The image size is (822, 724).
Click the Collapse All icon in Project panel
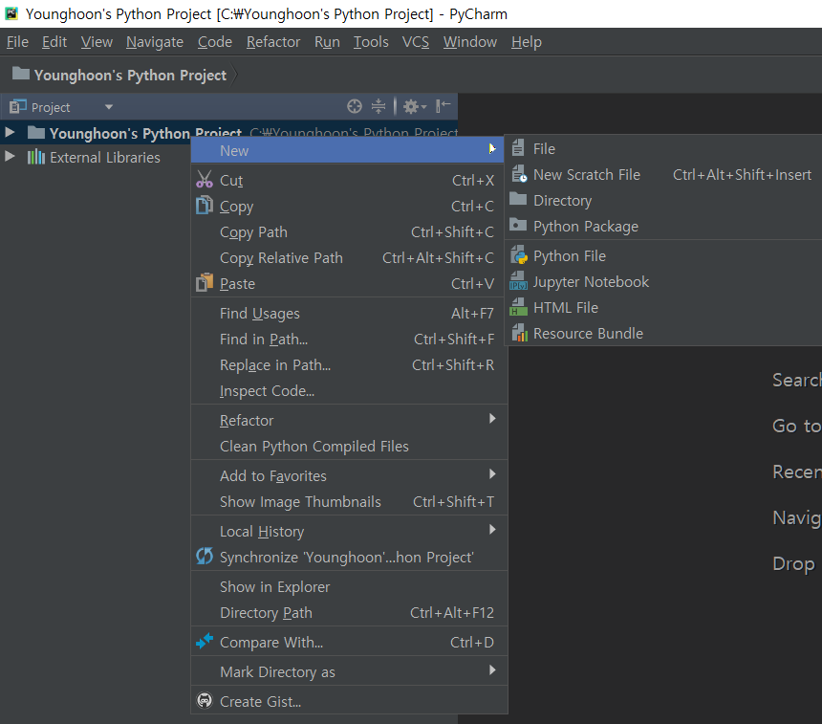click(x=378, y=106)
